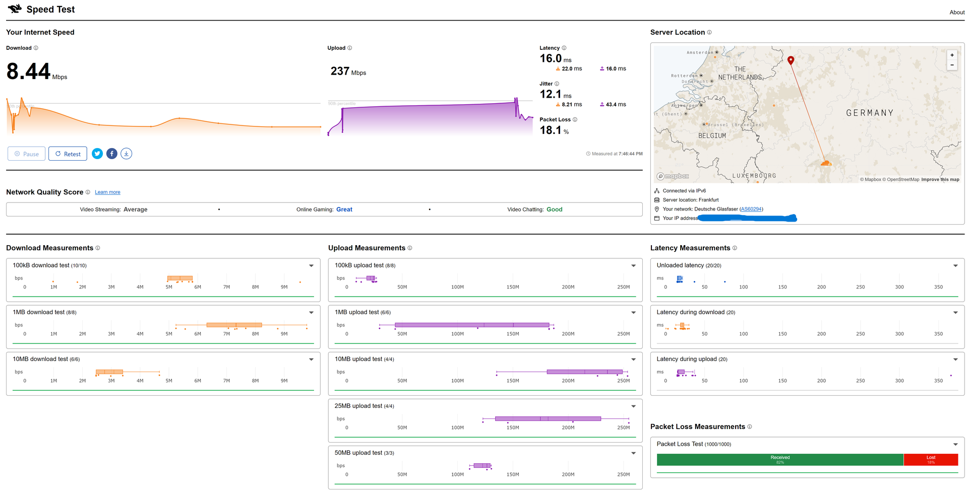Share results on Twitter icon

[x=97, y=154]
